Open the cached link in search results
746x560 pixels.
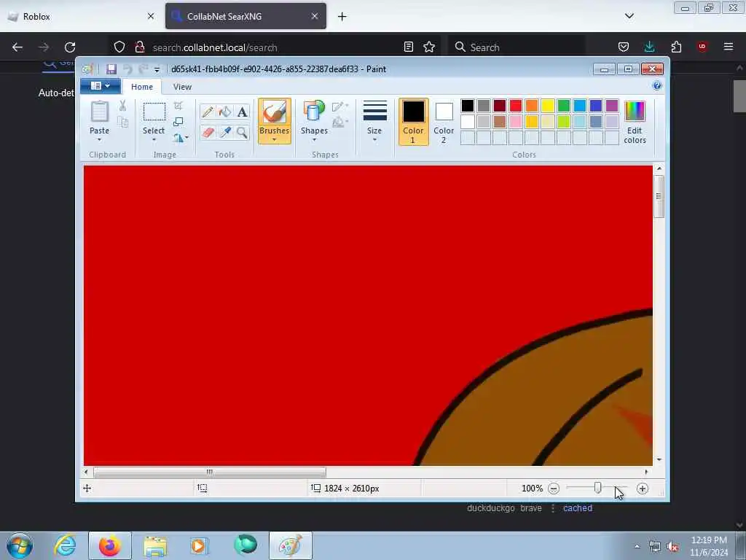pos(578,508)
